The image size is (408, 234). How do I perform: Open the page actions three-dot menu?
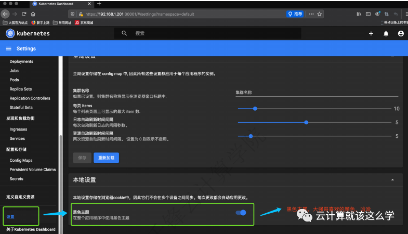pos(311,14)
